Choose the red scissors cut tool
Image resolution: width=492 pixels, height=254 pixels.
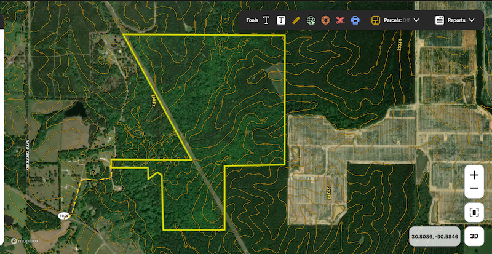coord(340,20)
